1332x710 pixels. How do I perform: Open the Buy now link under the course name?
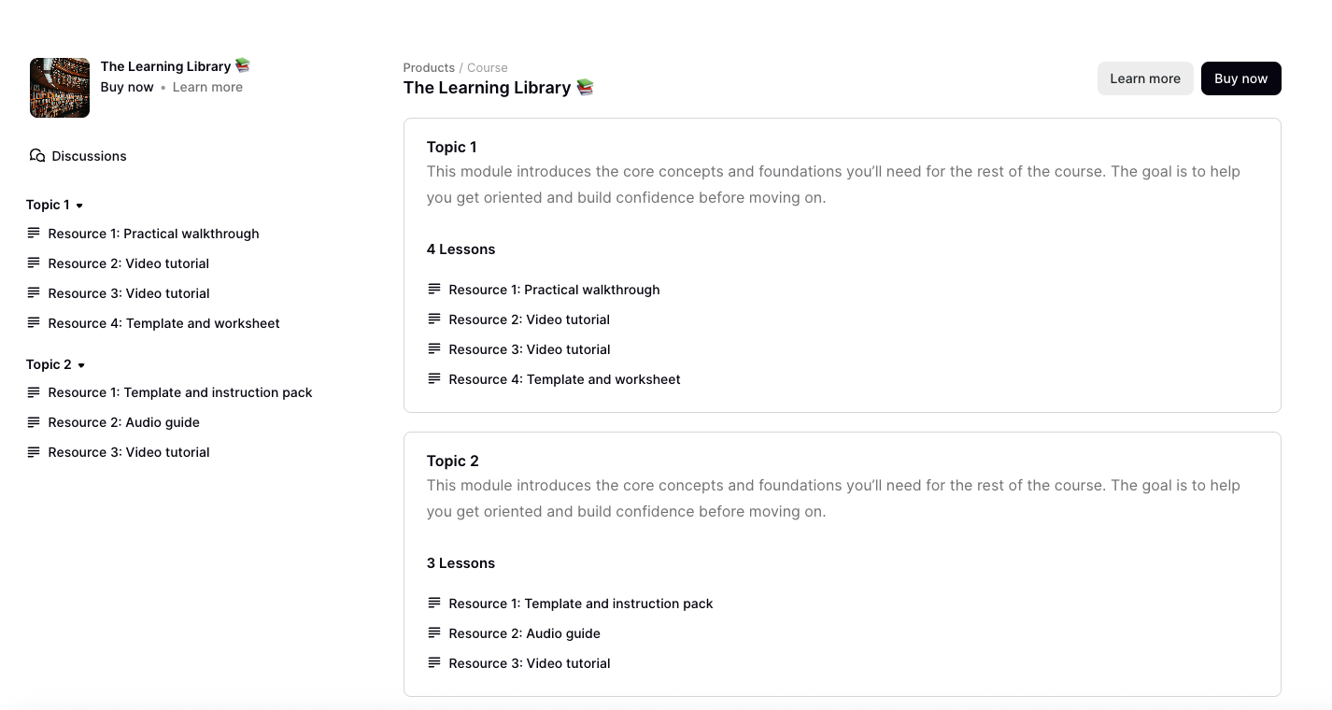(127, 87)
